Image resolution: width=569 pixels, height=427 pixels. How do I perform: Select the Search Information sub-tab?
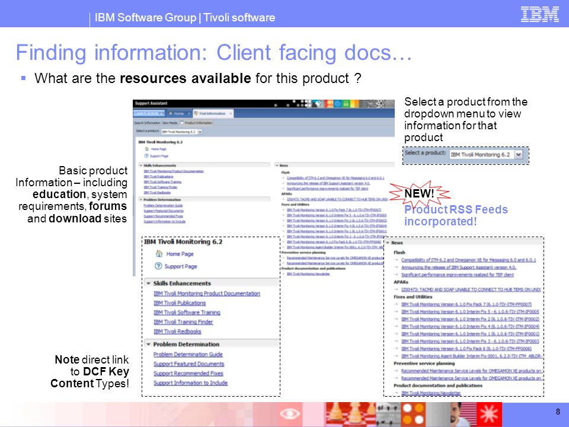tap(147, 123)
